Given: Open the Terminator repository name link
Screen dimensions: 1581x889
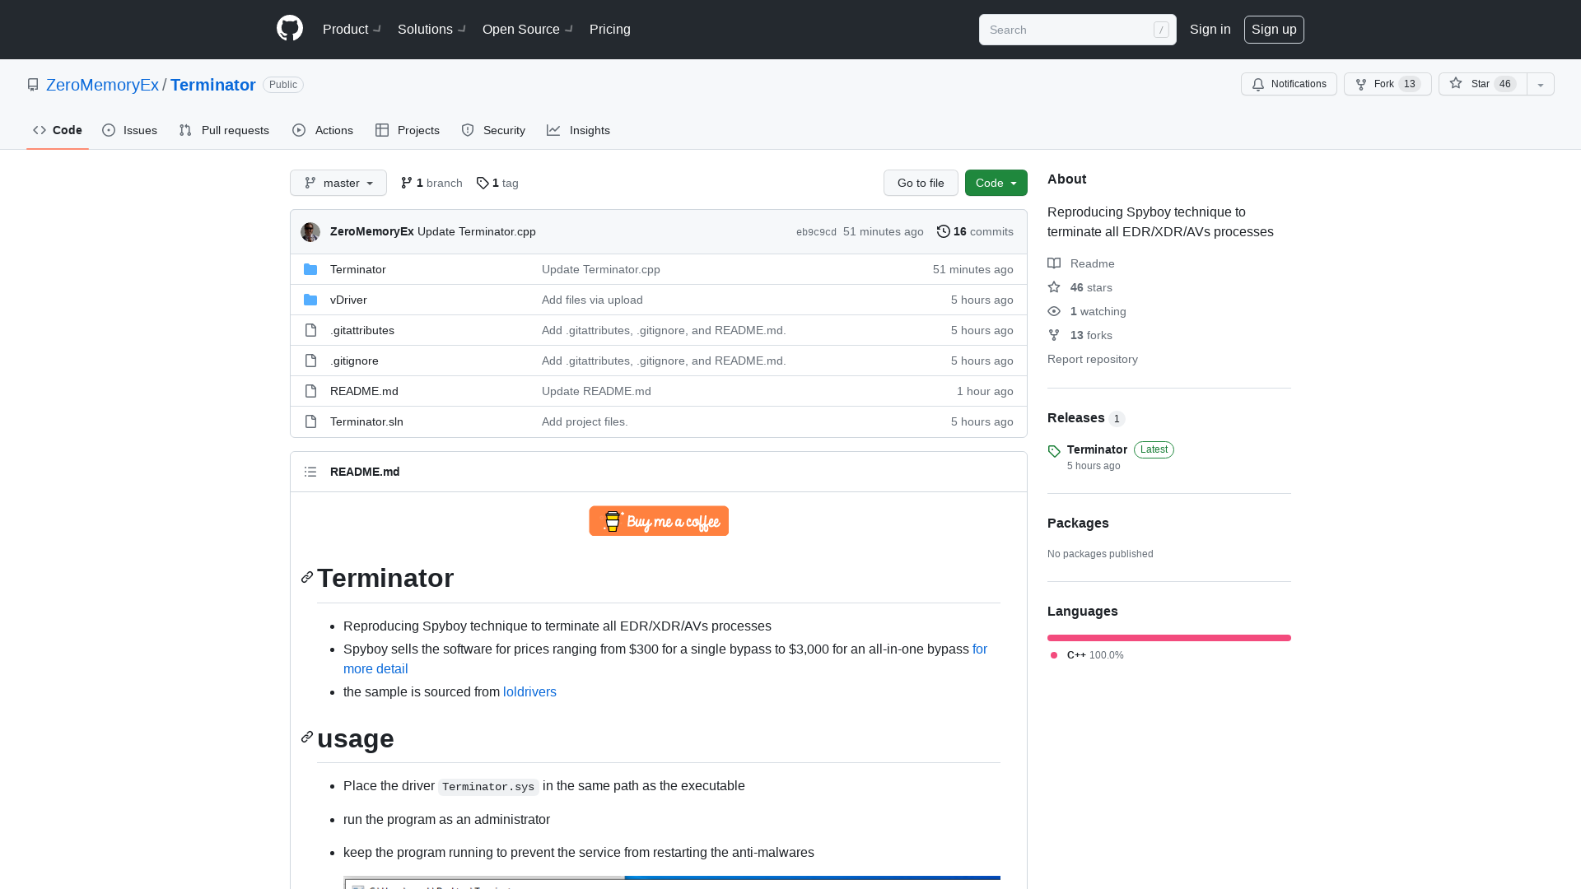Looking at the screenshot, I should [x=213, y=85].
